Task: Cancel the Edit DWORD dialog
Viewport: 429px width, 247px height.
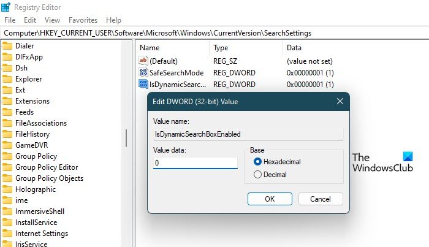Action: [321, 199]
